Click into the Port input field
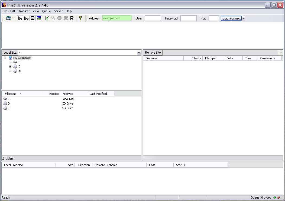Viewport: 285px width, 201px height. click(214, 18)
